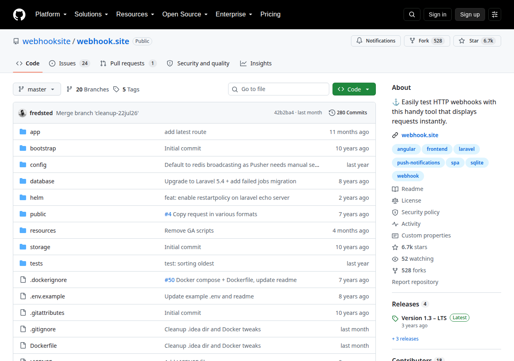Focus the Go to file field
The height and width of the screenshot is (361, 514).
pos(279,89)
